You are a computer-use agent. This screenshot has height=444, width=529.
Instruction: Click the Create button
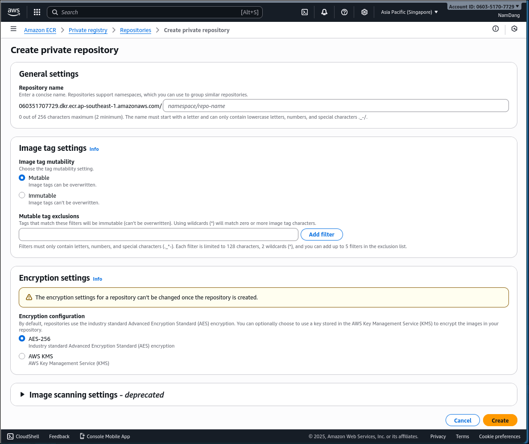[x=500, y=420]
